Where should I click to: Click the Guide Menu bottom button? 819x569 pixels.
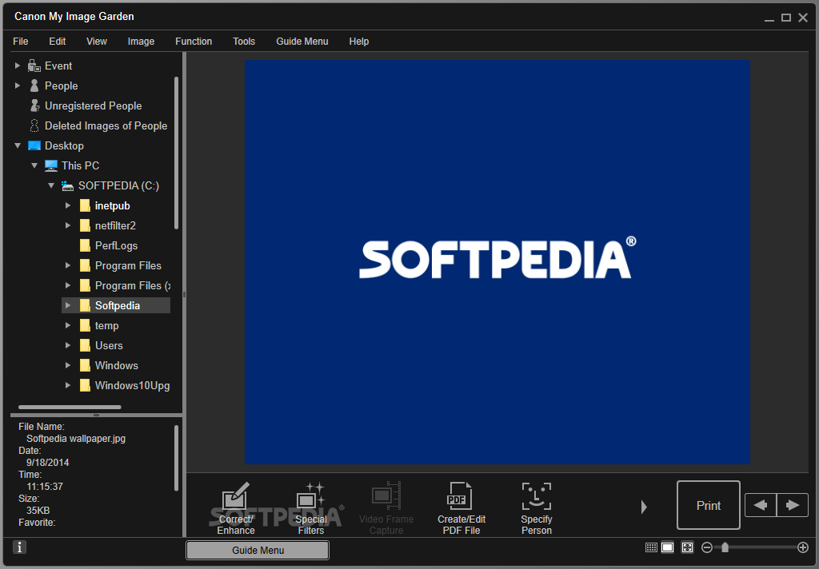click(258, 550)
